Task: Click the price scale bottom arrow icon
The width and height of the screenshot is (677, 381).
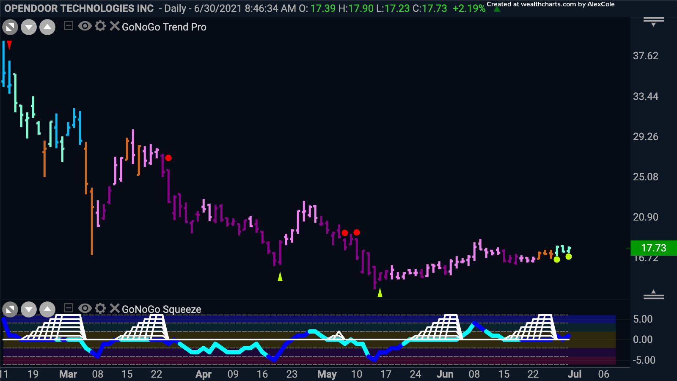Action: pos(654,295)
